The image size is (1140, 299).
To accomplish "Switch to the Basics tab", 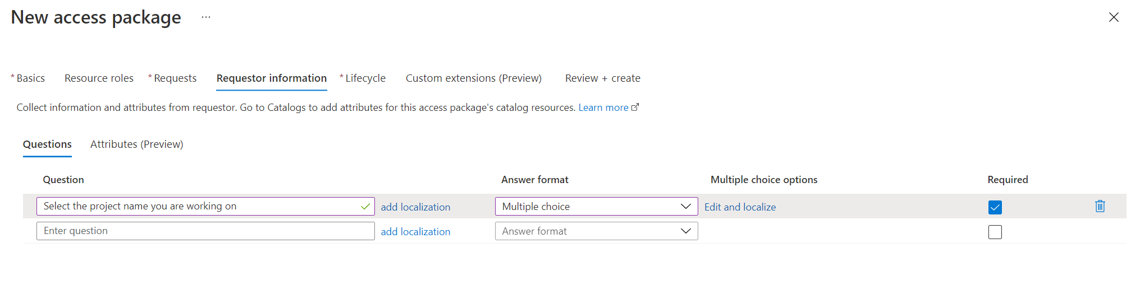I will pyautogui.click(x=30, y=78).
